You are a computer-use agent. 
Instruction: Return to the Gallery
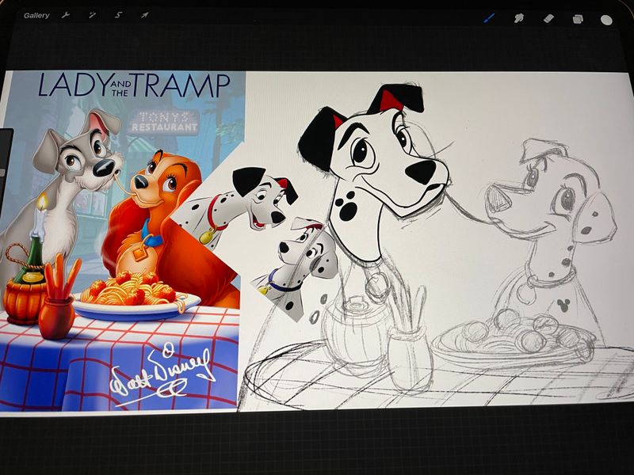click(36, 15)
